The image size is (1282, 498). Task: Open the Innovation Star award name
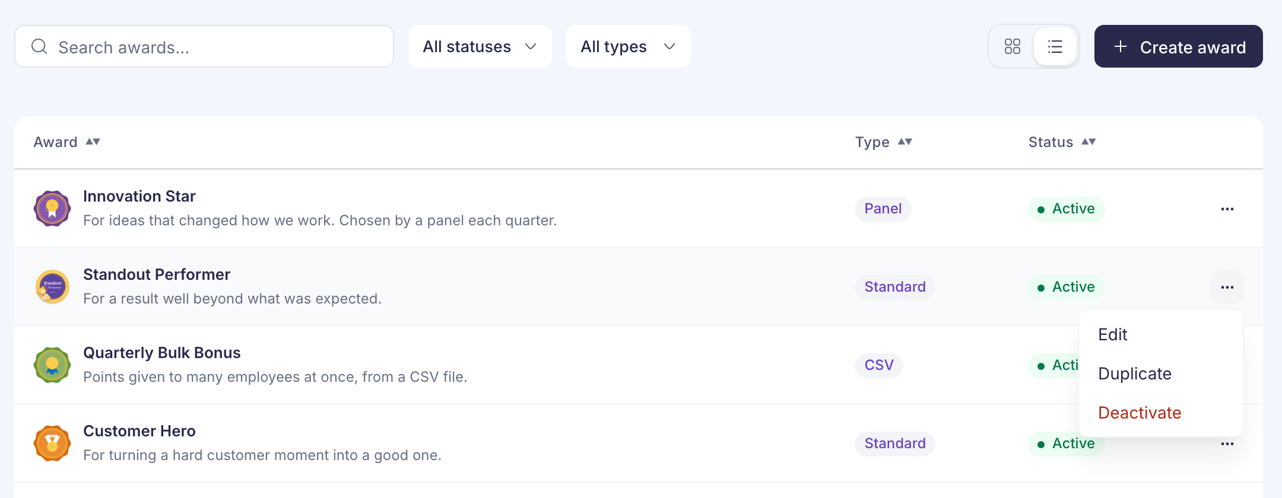click(x=139, y=196)
